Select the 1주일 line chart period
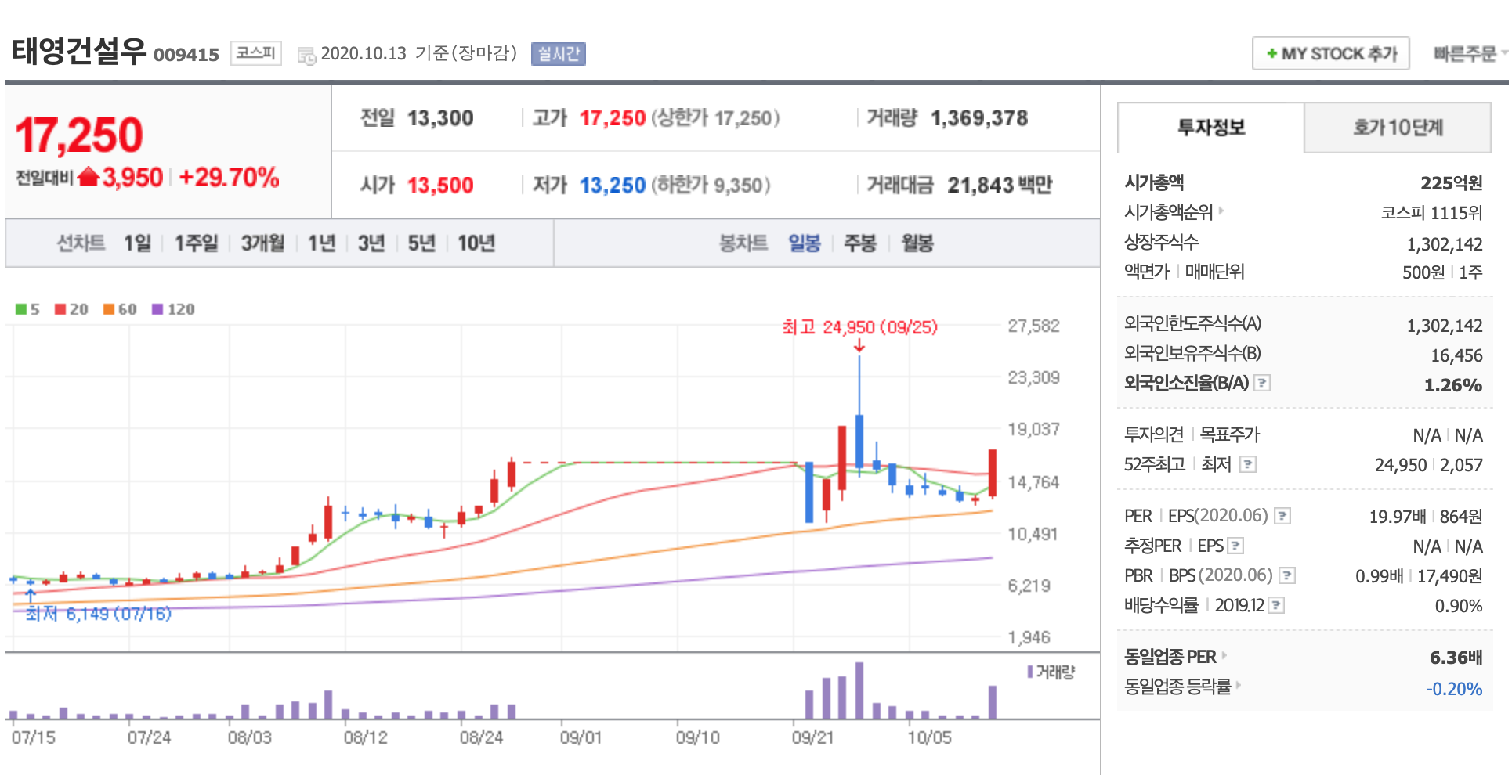The image size is (1512, 775). pyautogui.click(x=196, y=243)
